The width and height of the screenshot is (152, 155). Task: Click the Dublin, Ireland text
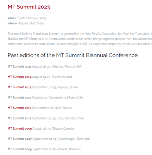click(x=62, y=77)
